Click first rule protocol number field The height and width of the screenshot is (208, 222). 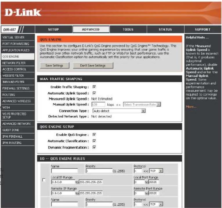(138, 171)
